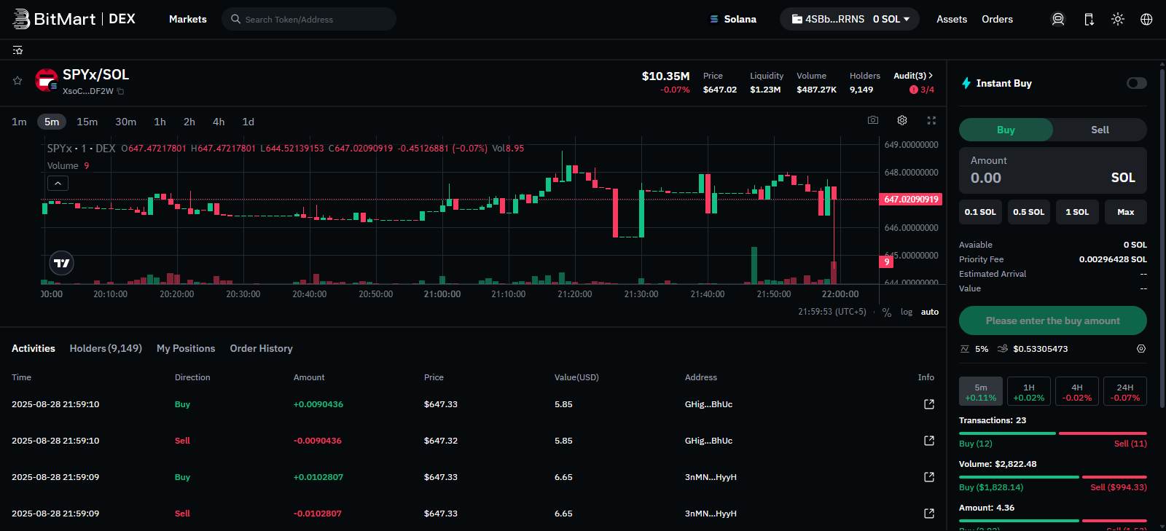Image resolution: width=1166 pixels, height=531 pixels.
Task: Choose the 0.1 SOL amount preset
Action: [x=980, y=212]
